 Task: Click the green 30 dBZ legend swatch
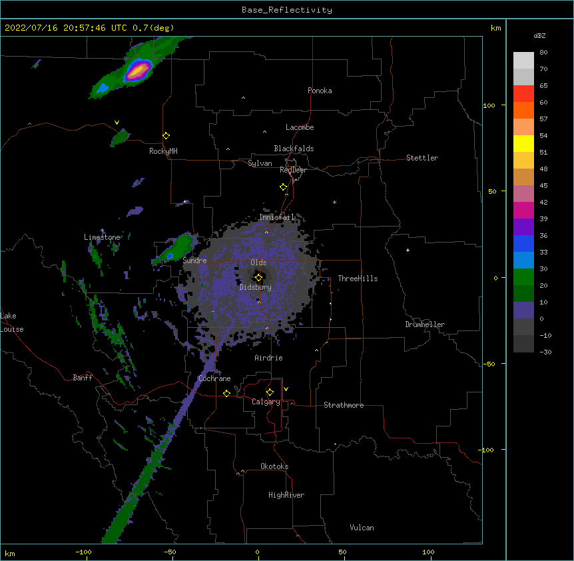coord(523,277)
